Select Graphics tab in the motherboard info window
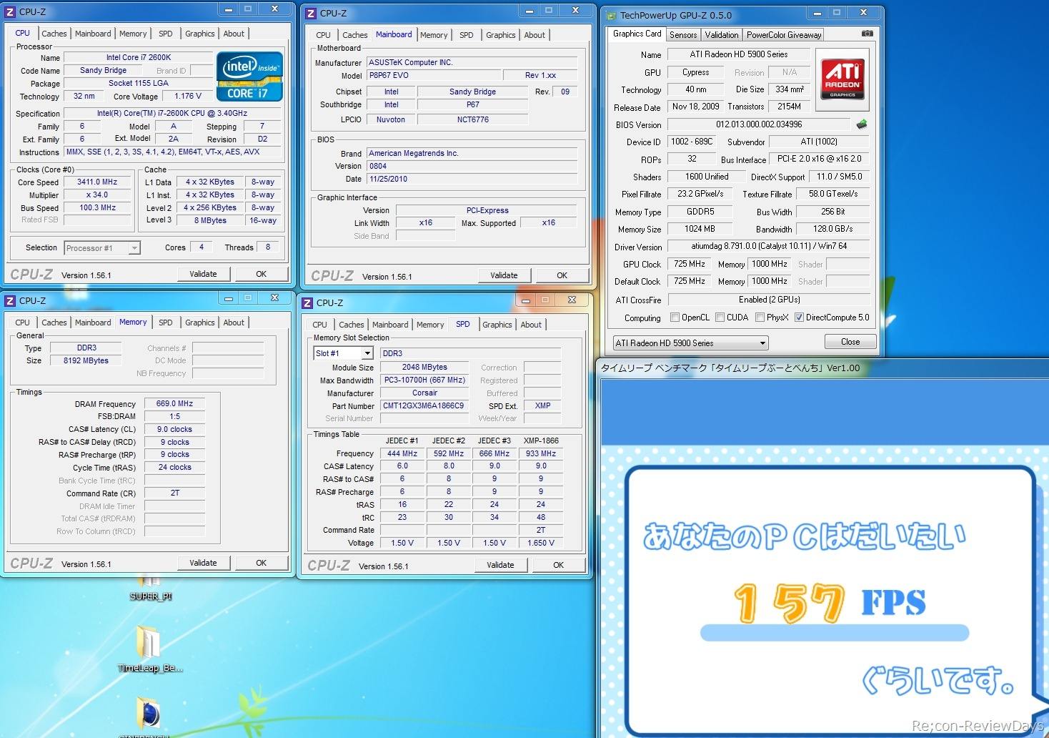Viewport: 1049px width, 738px height. coord(500,35)
